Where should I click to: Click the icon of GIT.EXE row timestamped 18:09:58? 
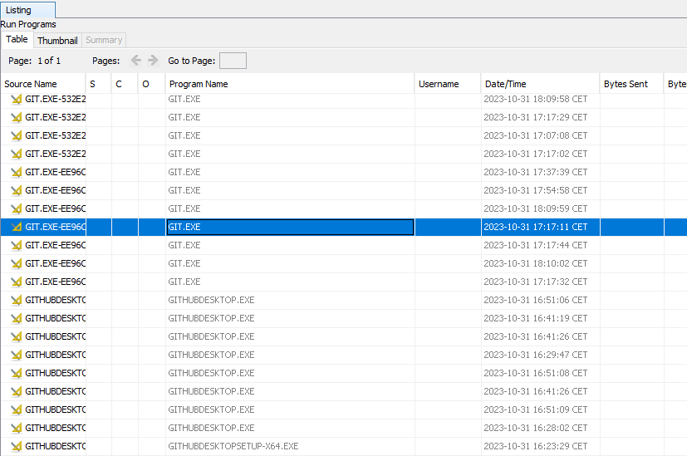[x=16, y=99]
